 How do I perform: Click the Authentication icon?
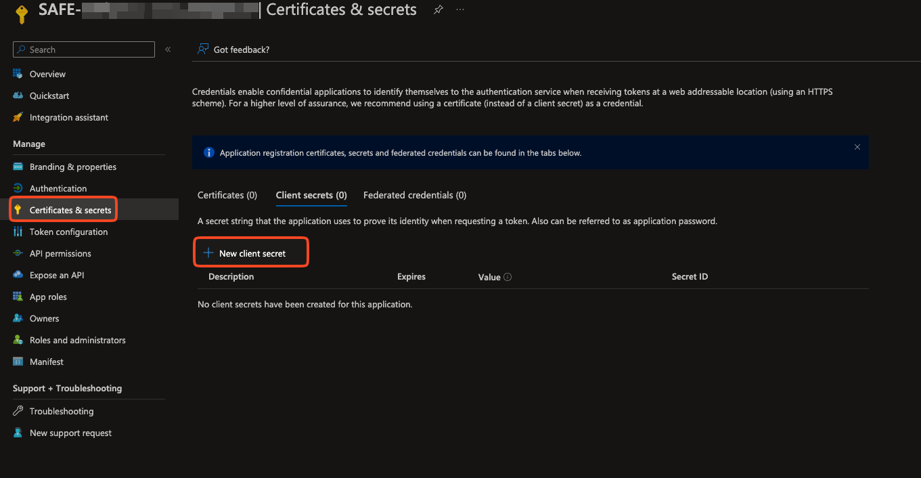[x=18, y=188]
